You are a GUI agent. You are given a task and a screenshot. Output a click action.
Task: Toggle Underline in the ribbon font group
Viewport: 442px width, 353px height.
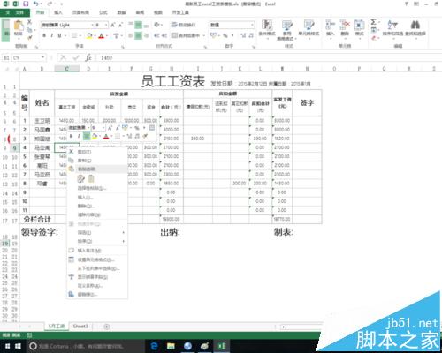59,35
